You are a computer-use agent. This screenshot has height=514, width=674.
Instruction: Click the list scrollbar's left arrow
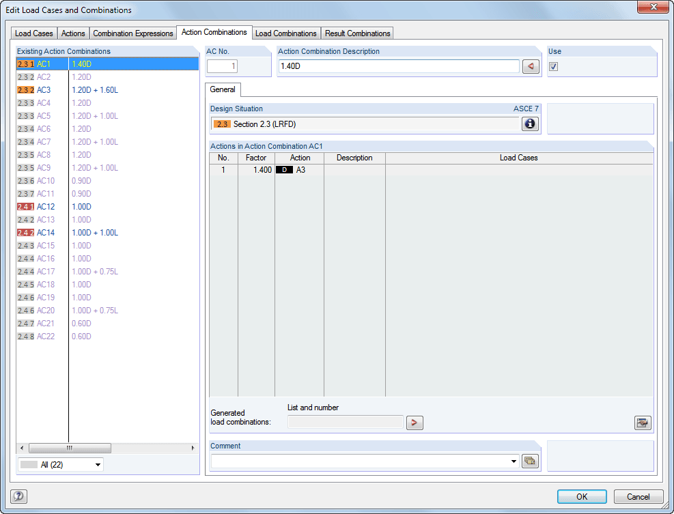(22, 448)
